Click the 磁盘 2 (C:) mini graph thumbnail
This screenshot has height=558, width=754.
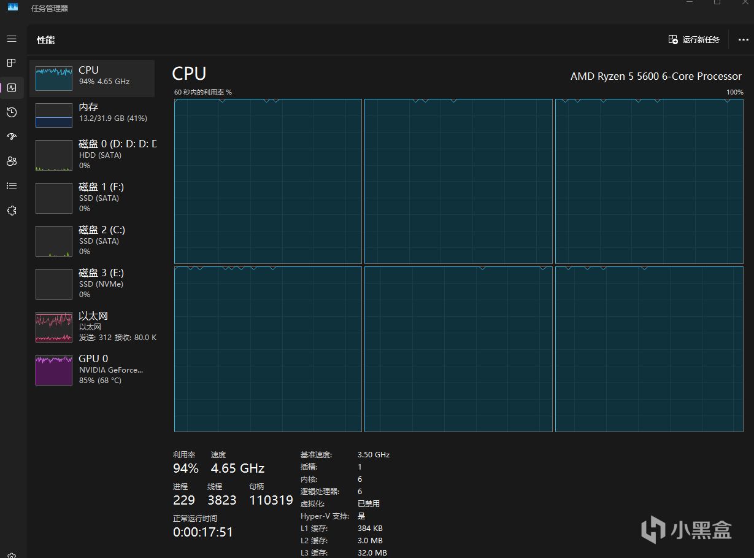click(x=54, y=241)
